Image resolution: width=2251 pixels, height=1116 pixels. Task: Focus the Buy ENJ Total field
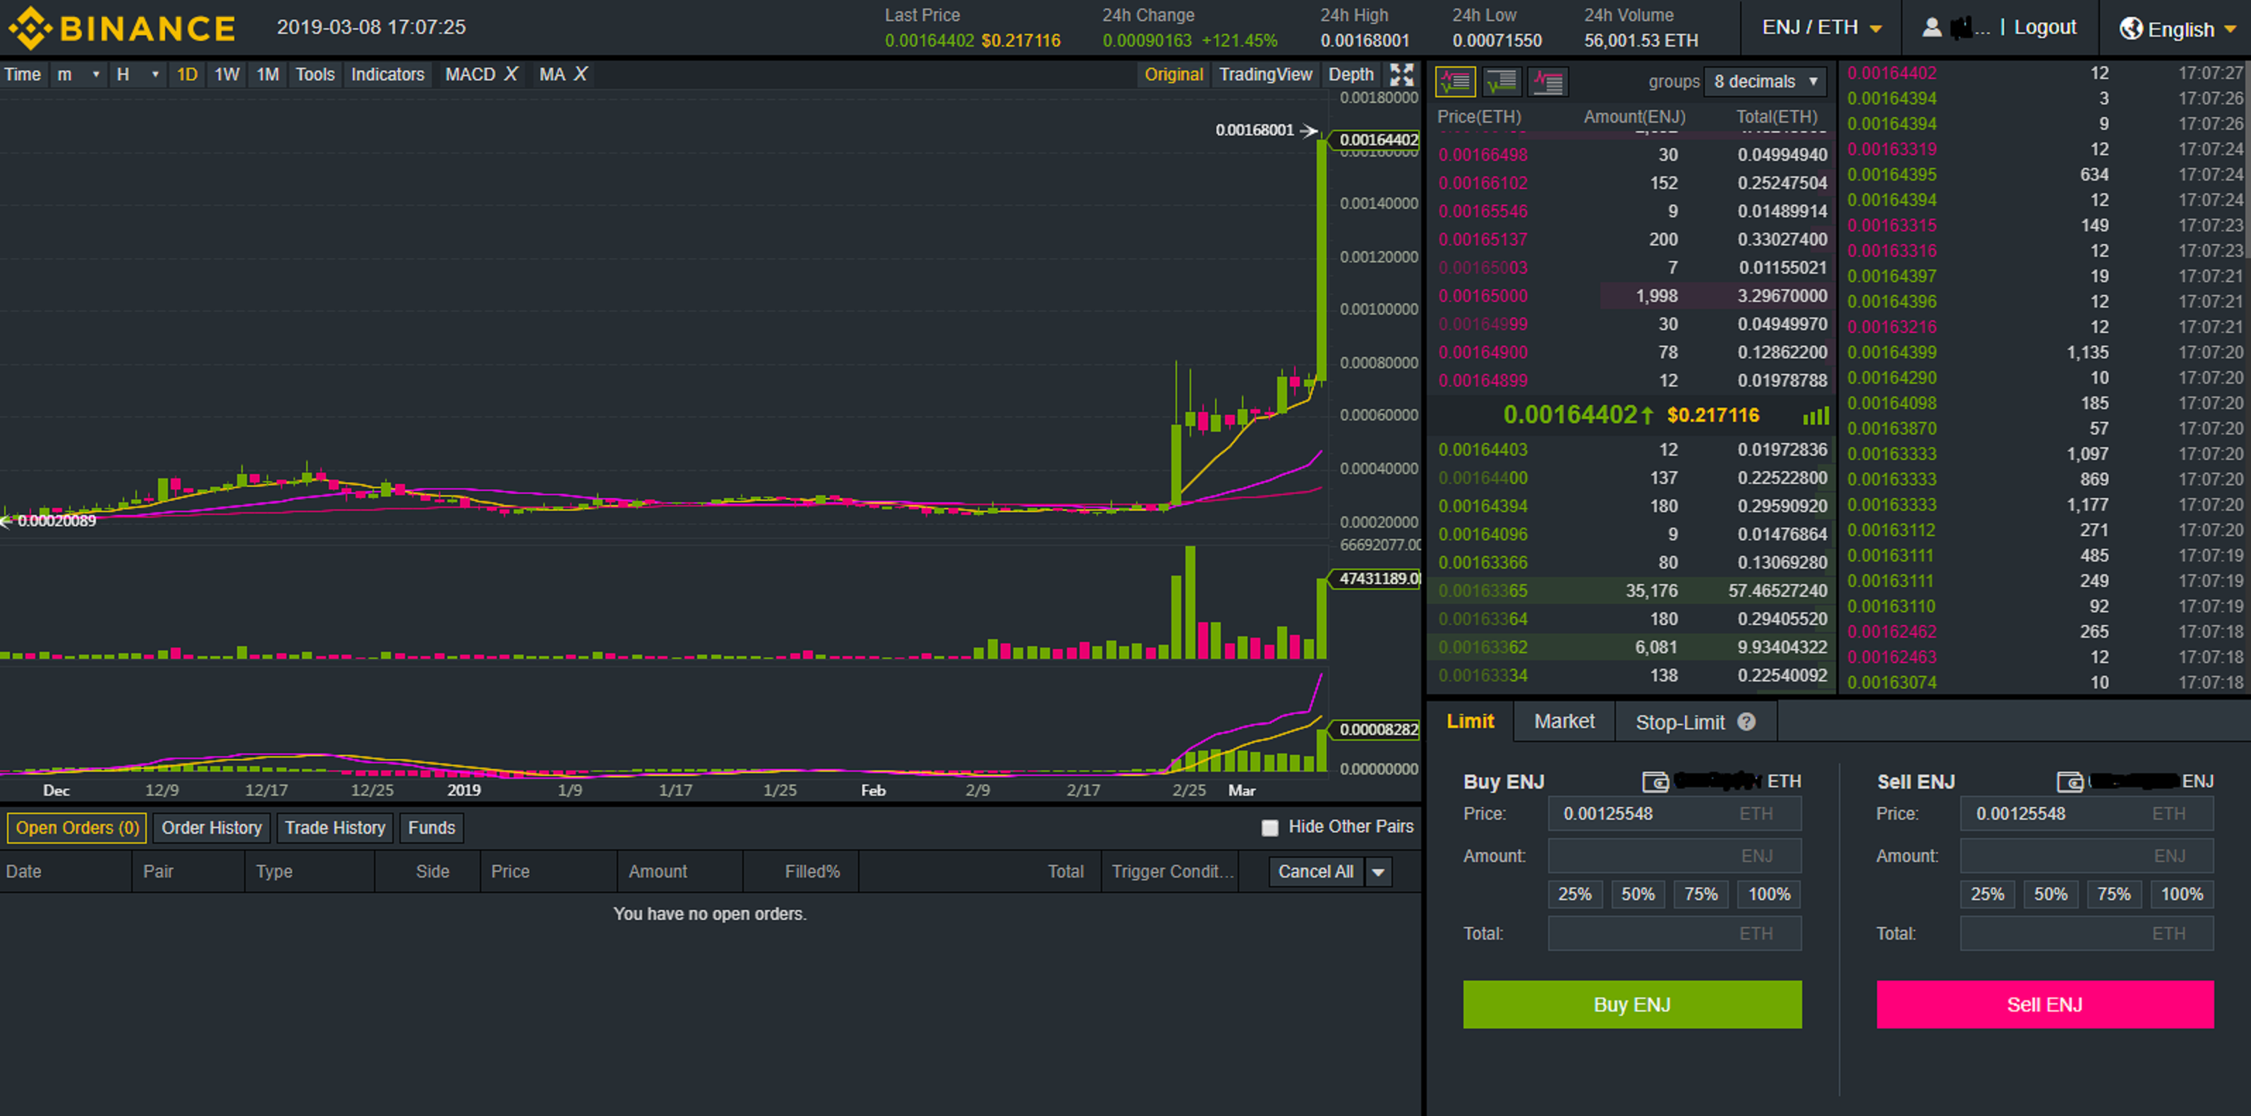[1674, 933]
